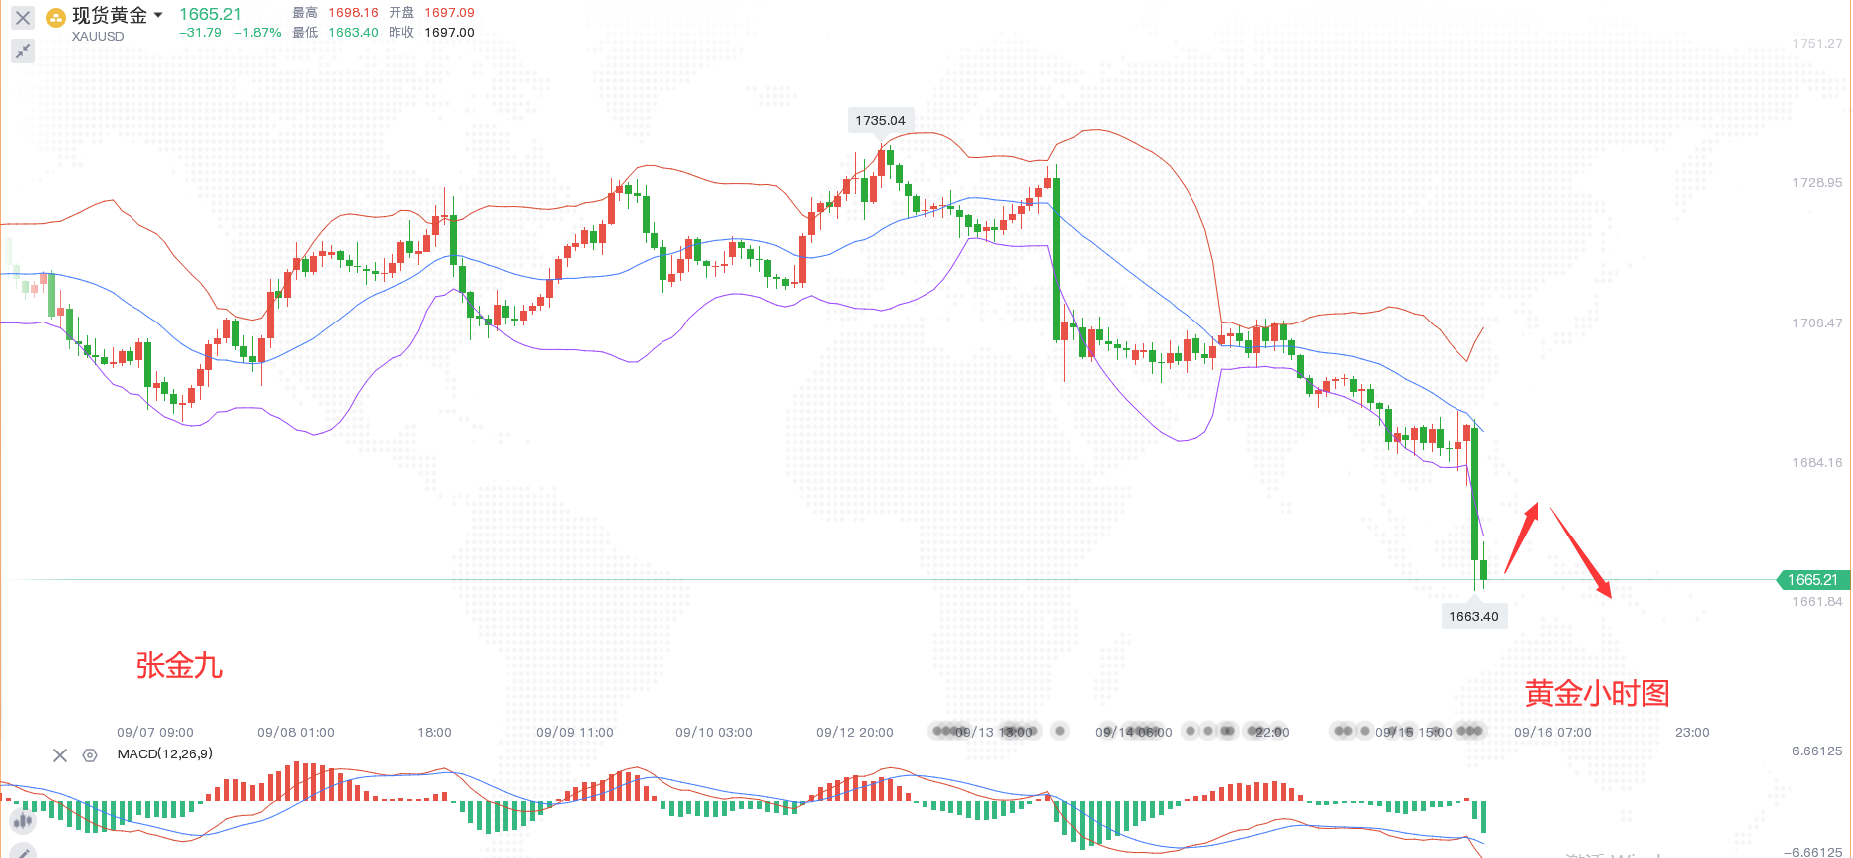
Task: Close the gold chart with the top-left X
Action: click(23, 17)
